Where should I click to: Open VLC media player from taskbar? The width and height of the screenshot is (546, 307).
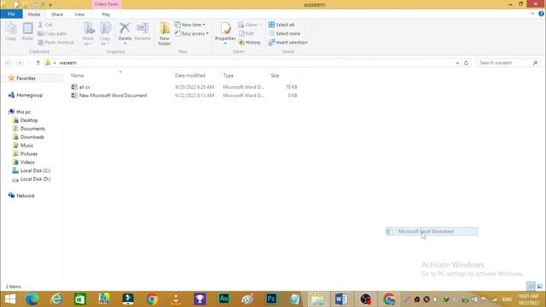176,299
